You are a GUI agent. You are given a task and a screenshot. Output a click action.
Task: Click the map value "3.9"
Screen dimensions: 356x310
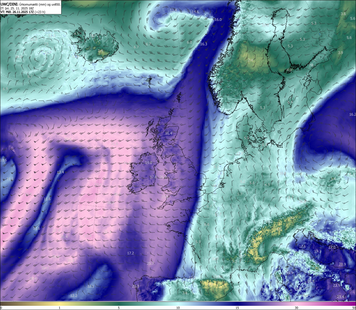click(340, 53)
